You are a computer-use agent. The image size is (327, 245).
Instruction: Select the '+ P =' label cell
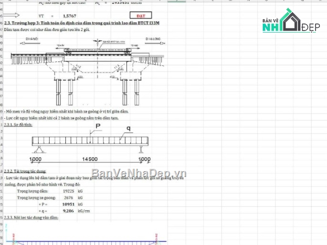coord(43,204)
